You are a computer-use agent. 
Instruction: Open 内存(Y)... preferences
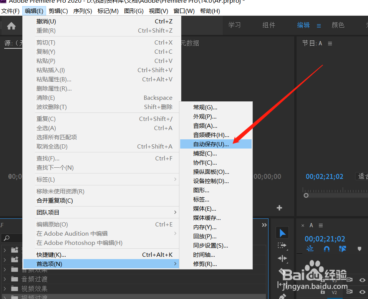coord(216,227)
